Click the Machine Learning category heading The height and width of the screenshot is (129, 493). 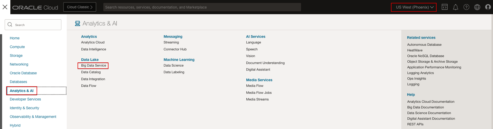[x=179, y=60]
